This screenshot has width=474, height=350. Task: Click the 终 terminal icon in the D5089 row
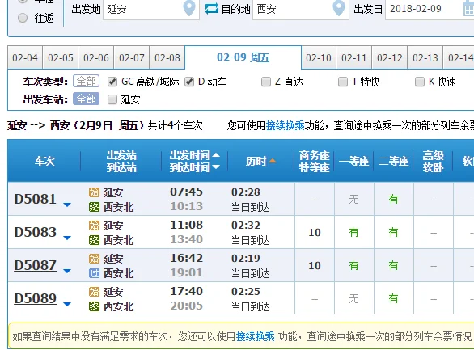click(x=94, y=307)
